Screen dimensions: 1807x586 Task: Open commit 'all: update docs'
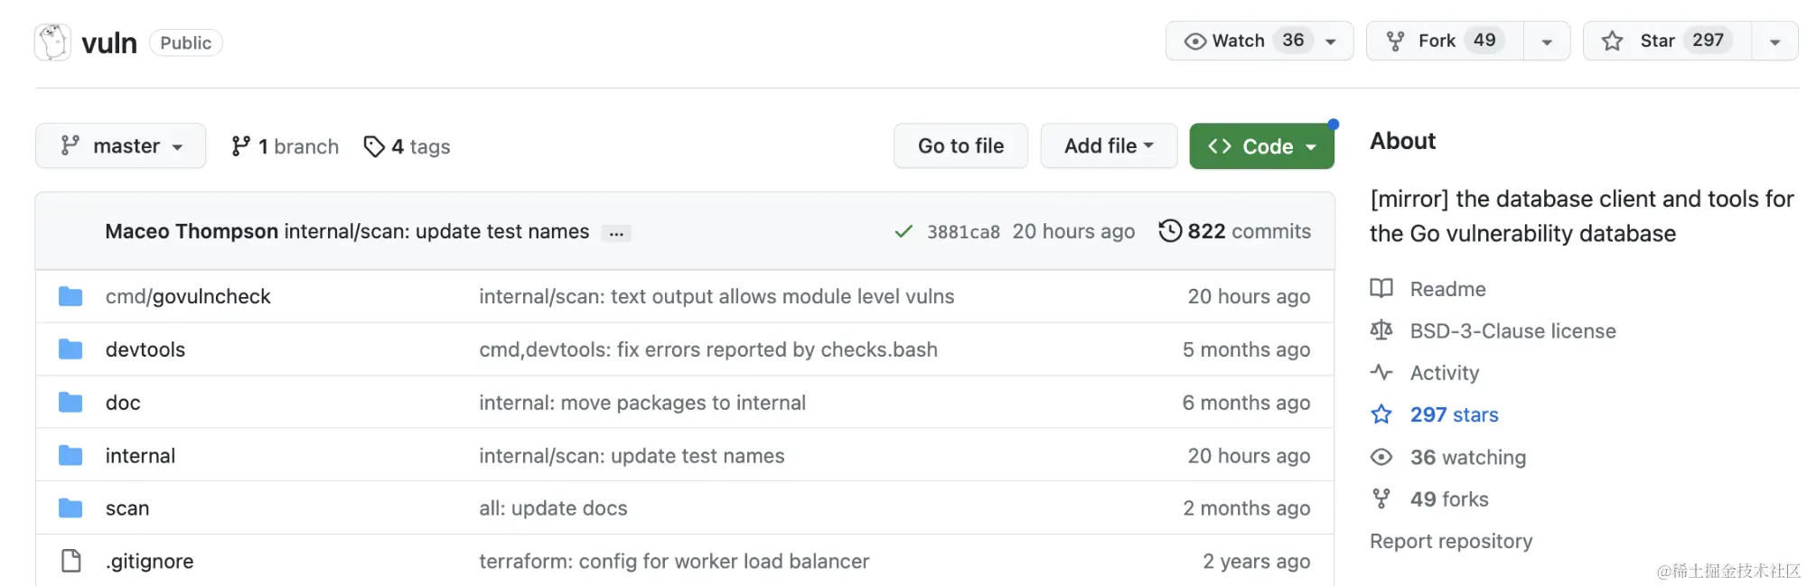(x=553, y=508)
